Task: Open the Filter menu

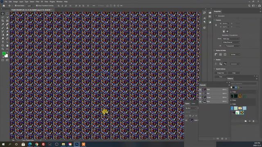Action: [37, 2]
